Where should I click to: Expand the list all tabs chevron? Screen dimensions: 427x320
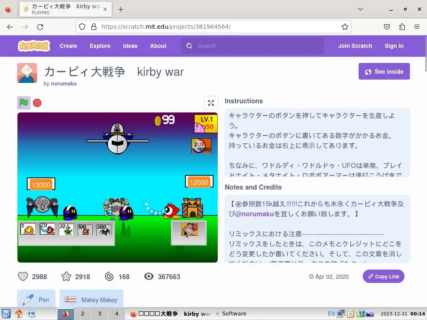tap(360, 9)
